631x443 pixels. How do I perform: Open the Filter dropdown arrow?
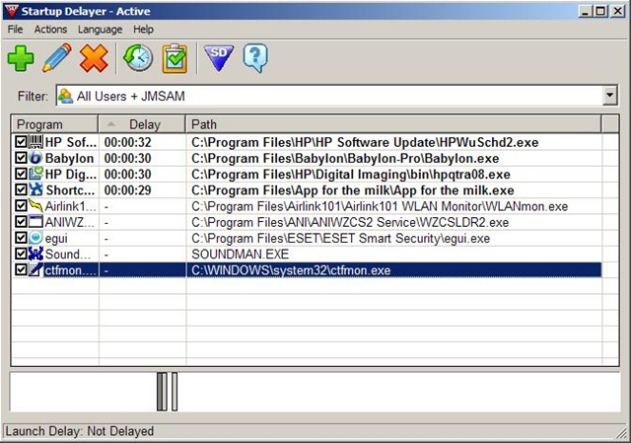609,96
